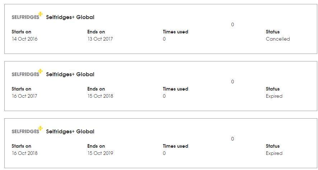The width and height of the screenshot is (318, 170).
Task: Click the Times used label in the Cancelled card
Action: (176, 32)
